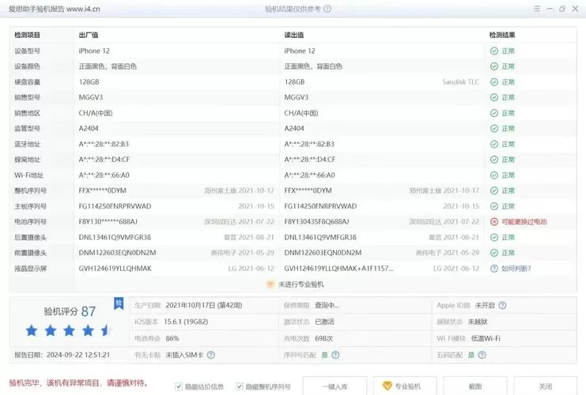Screen dimensions: 586x395
Task: Click the diamond icon on 专业验机 button
Action: click(388, 386)
